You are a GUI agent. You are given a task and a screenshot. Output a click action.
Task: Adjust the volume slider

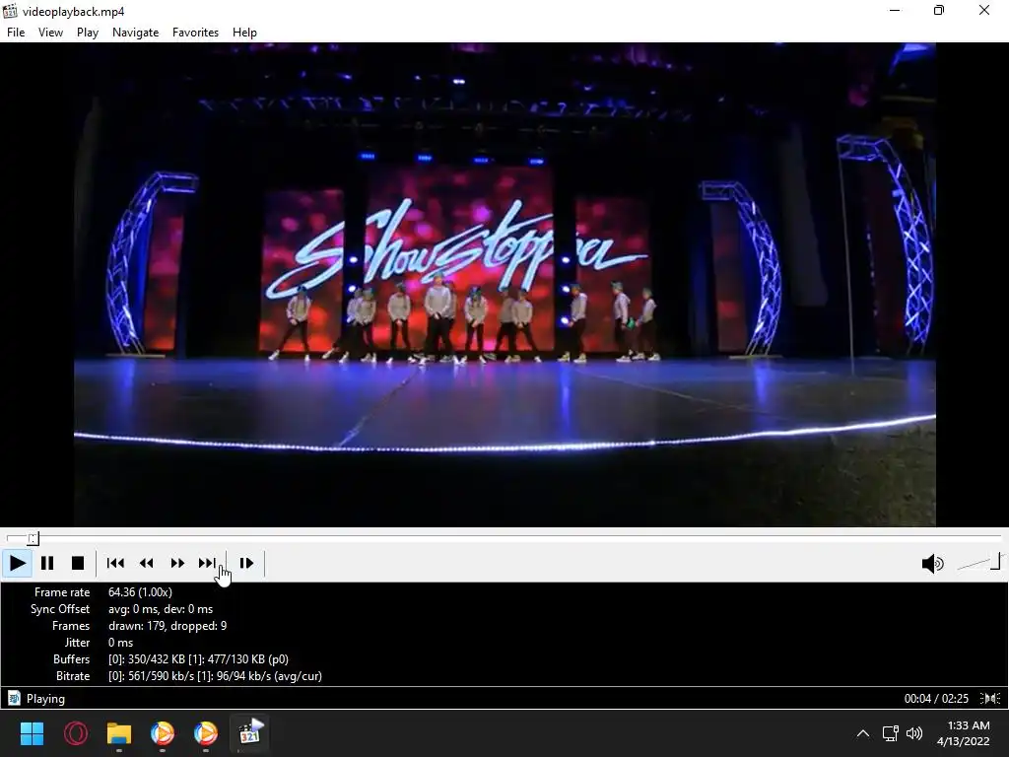point(978,562)
